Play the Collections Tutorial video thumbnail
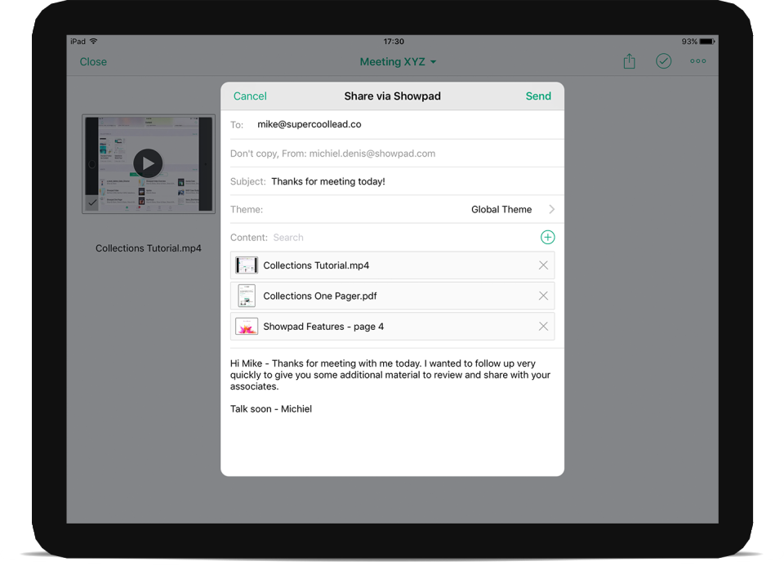 click(x=148, y=163)
